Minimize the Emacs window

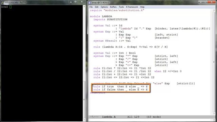pyautogui.click(x=201, y=2)
